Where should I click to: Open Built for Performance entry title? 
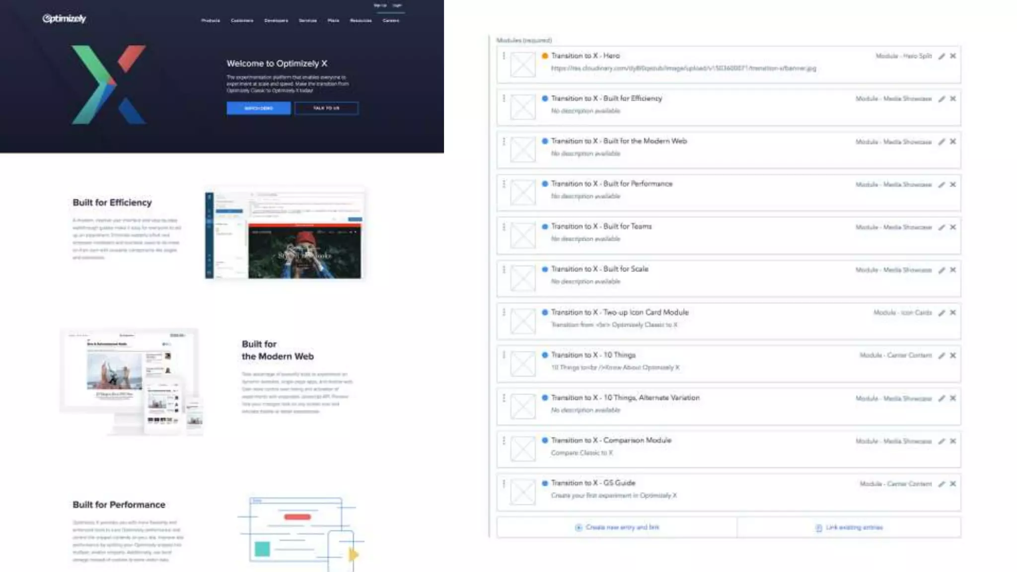point(612,184)
